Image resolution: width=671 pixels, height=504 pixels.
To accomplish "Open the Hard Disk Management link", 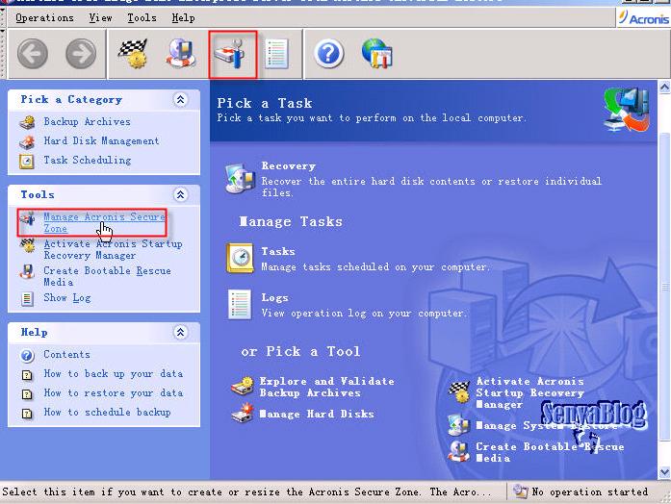I will (101, 141).
